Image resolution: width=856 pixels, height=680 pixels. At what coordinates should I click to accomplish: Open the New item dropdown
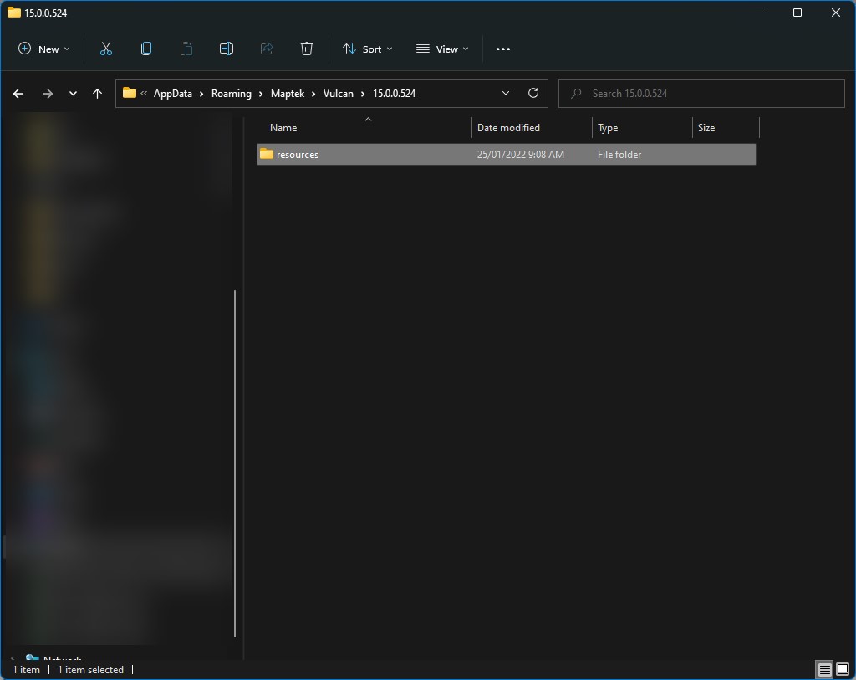(44, 49)
